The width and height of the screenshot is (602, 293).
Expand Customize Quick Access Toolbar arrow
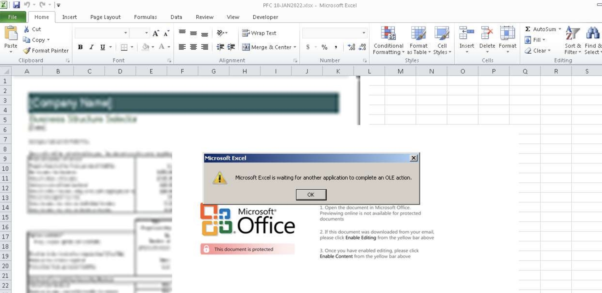tap(59, 5)
